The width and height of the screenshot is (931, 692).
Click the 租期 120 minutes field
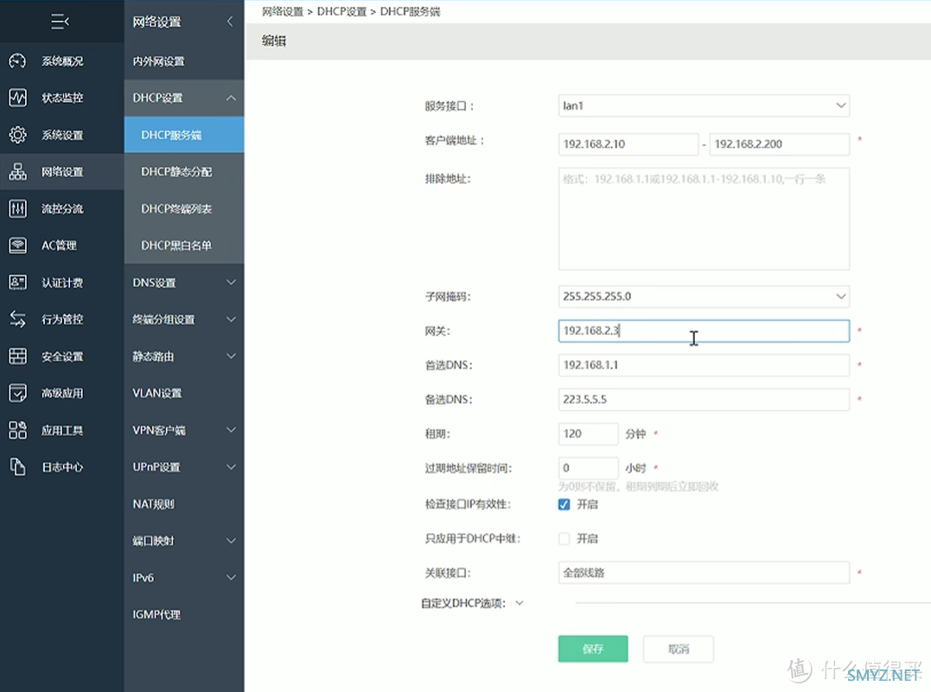[589, 433]
